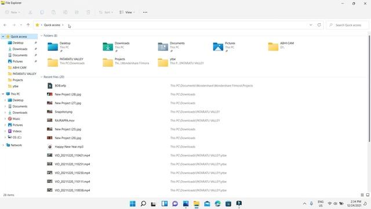Open taskbar Search magnifier icon
The width and height of the screenshot is (371, 209).
tap(143, 203)
